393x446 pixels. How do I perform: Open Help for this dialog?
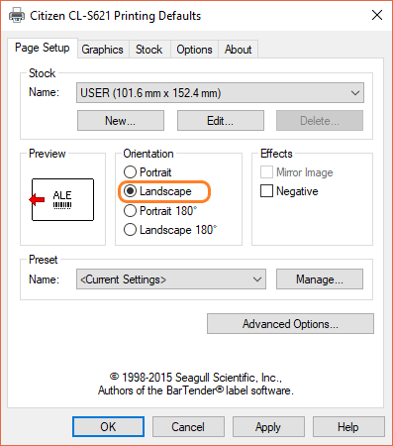[348, 427]
